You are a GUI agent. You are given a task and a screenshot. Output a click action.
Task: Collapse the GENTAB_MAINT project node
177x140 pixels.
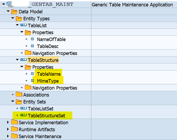coord(3,4)
